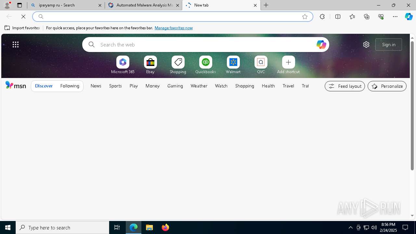This screenshot has width=416, height=234.
Task: Open the QVC shortcut
Action: click(x=261, y=65)
